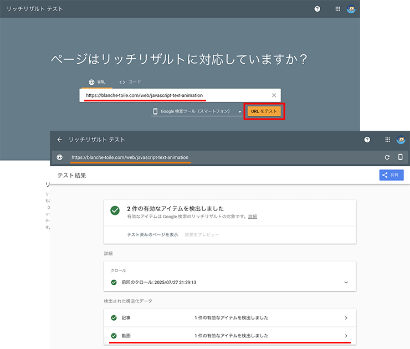The width and height of the screenshot is (410, 349).
Task: Click 結果をプレビュー
Action: tap(202, 235)
